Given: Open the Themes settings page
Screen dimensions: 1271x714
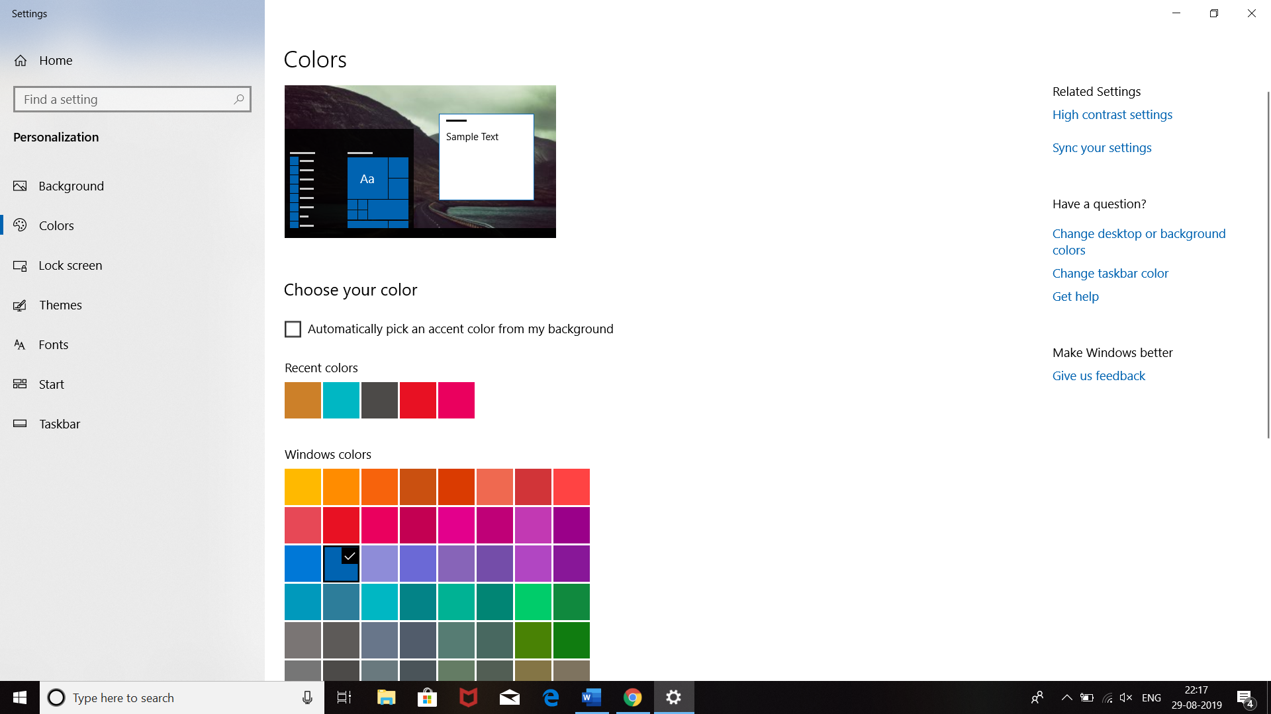Looking at the screenshot, I should pyautogui.click(x=60, y=305).
